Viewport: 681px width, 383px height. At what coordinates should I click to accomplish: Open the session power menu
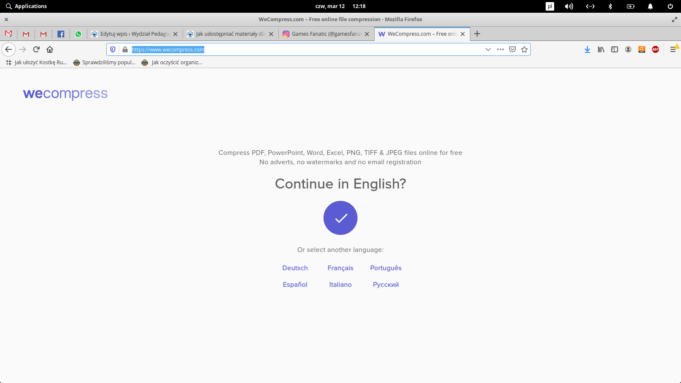670,6
